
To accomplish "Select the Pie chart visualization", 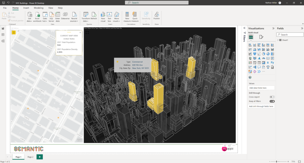I will click(x=264, y=54).
